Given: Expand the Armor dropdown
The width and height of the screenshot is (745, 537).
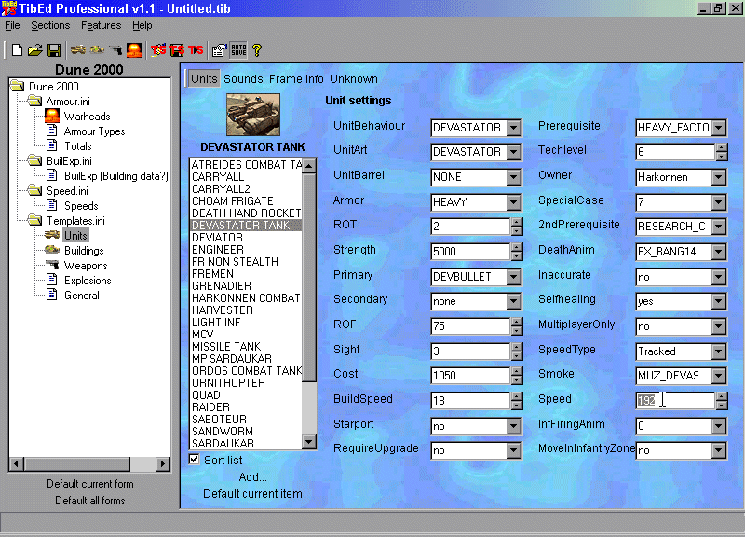Looking at the screenshot, I should (x=514, y=202).
